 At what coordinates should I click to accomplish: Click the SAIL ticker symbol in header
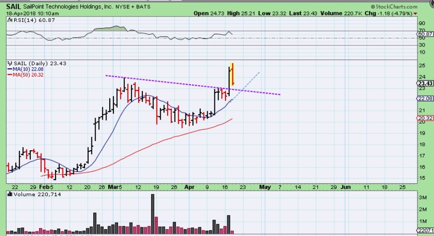[x=14, y=6]
